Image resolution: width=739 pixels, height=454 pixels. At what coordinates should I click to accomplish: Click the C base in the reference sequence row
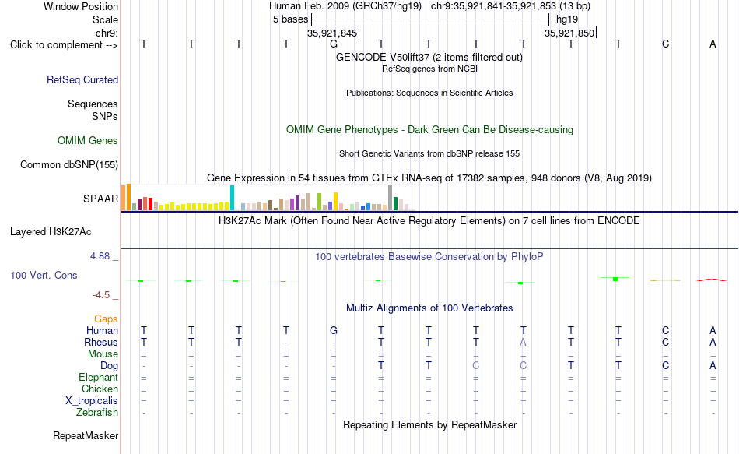[665, 44]
